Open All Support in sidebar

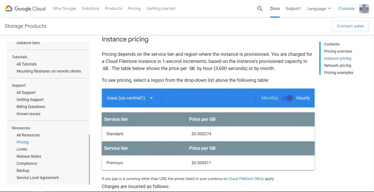[x=26, y=93]
